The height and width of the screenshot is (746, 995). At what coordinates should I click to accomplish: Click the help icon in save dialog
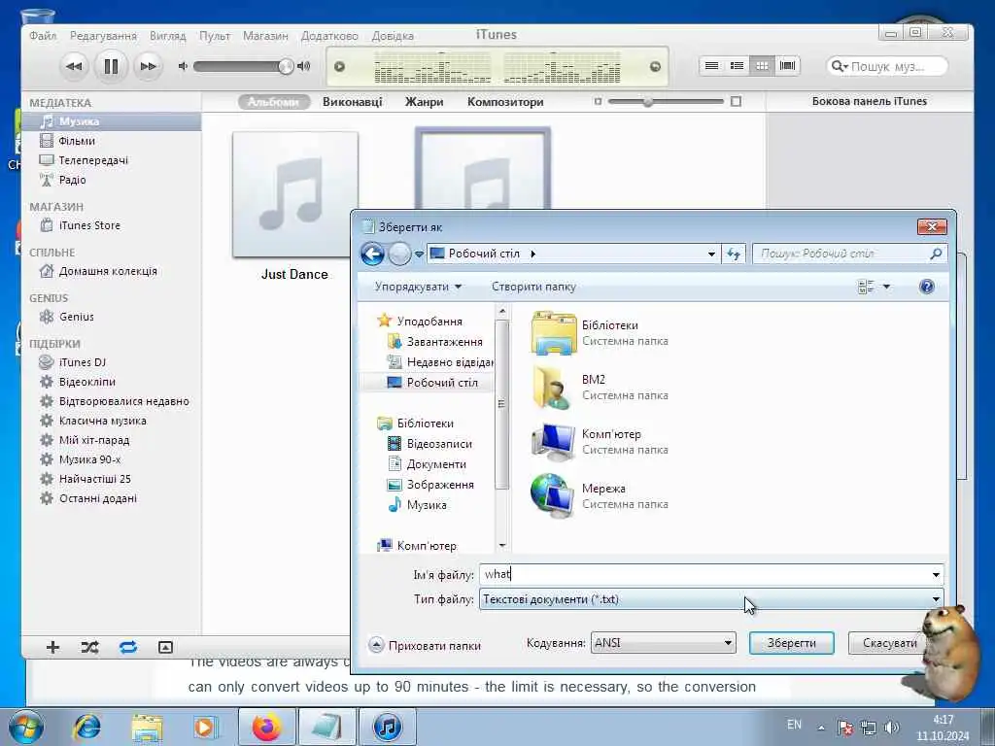tap(926, 287)
